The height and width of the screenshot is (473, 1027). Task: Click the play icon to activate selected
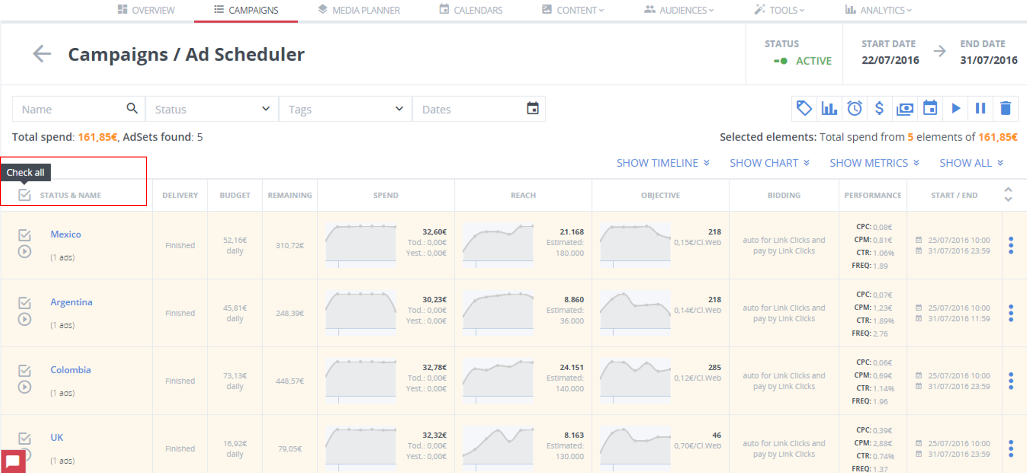point(956,108)
